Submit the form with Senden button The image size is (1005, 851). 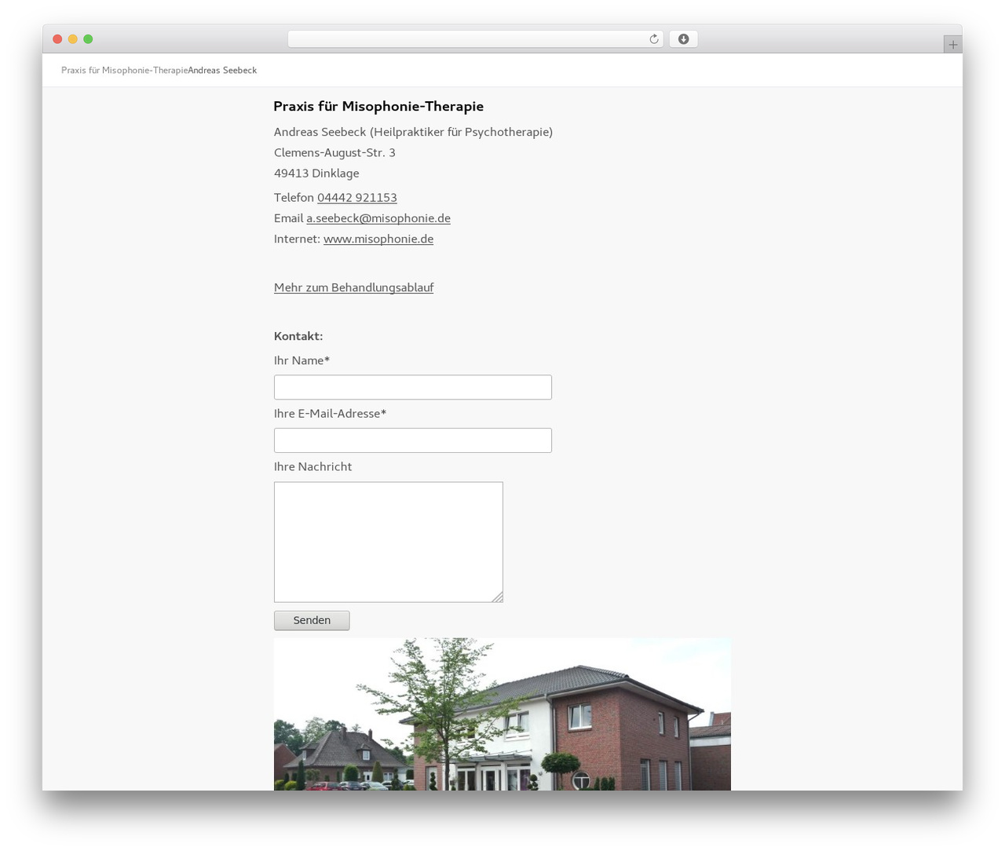coord(312,620)
